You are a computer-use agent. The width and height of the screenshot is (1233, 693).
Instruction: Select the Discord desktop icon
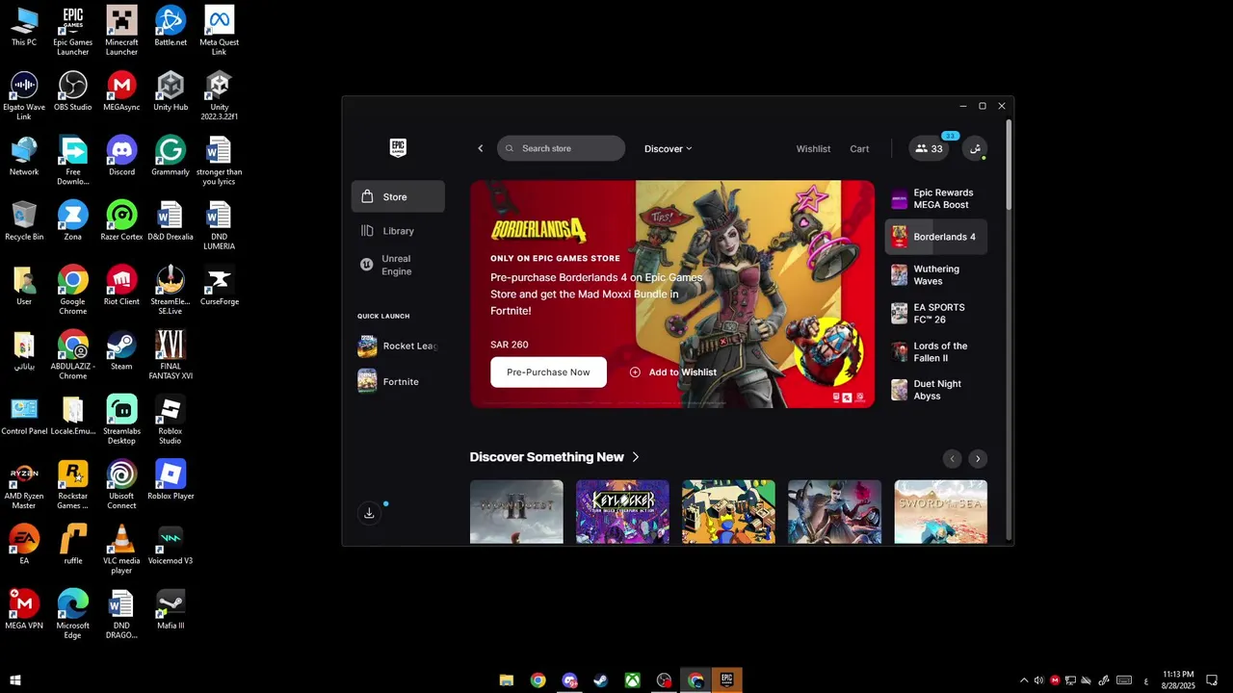coord(121,155)
